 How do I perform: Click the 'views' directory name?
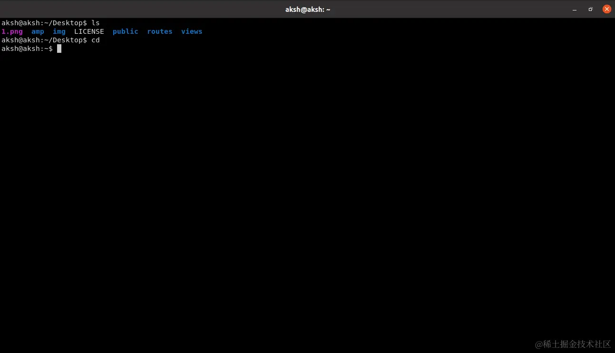pyautogui.click(x=192, y=31)
